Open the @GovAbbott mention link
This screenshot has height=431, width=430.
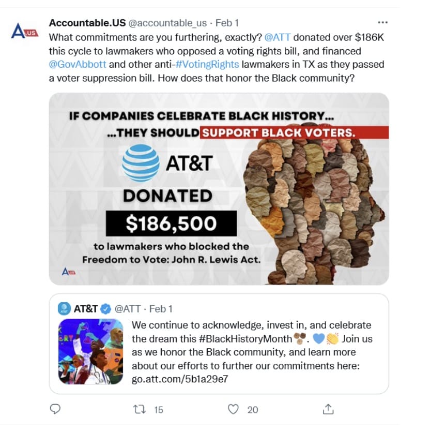point(78,64)
